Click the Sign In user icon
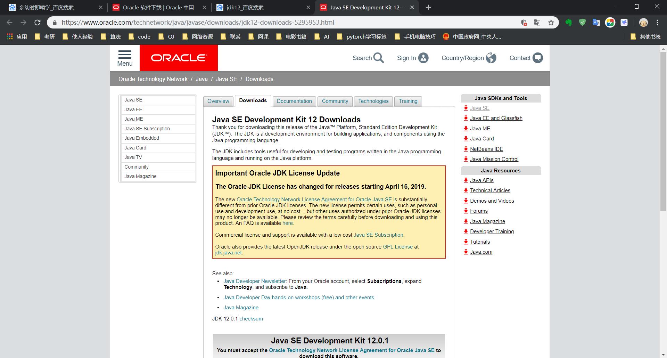Screen dimensions: 667x358 tap(423, 58)
